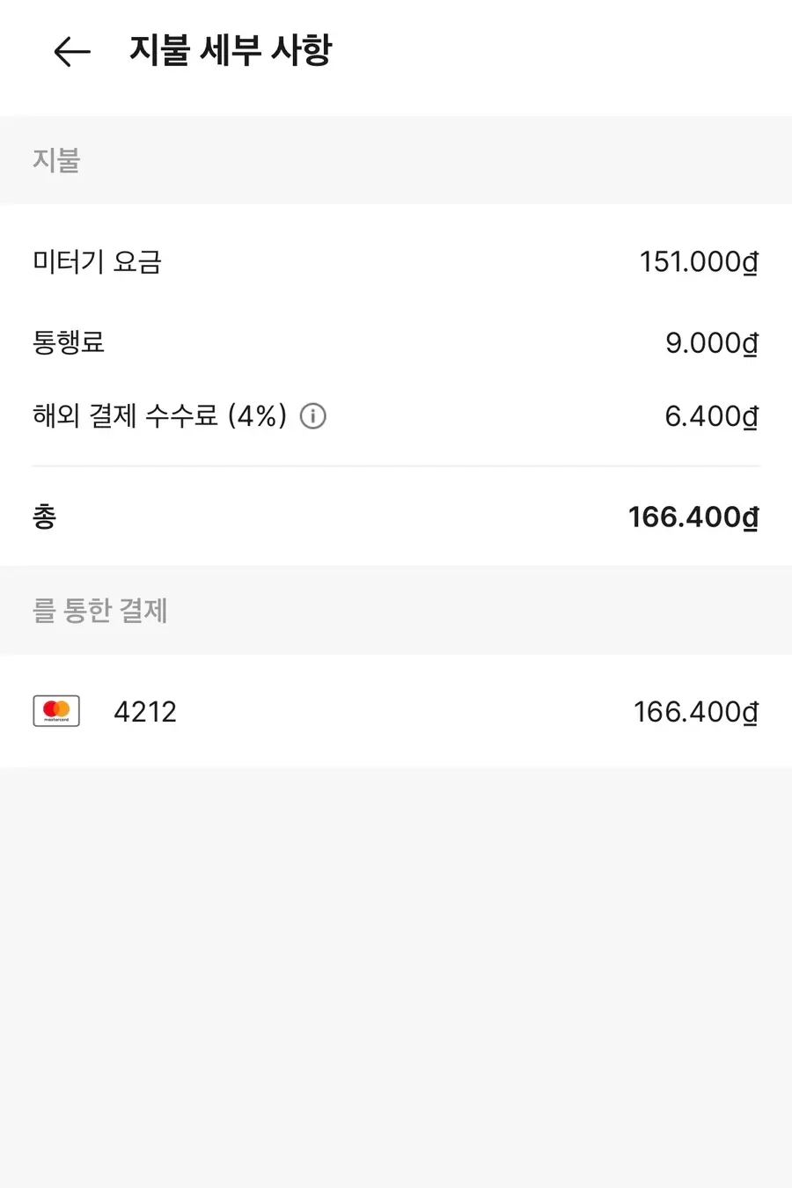Select the 지불 세부 사항 page title
The height and width of the screenshot is (1188, 792).
pos(231,50)
